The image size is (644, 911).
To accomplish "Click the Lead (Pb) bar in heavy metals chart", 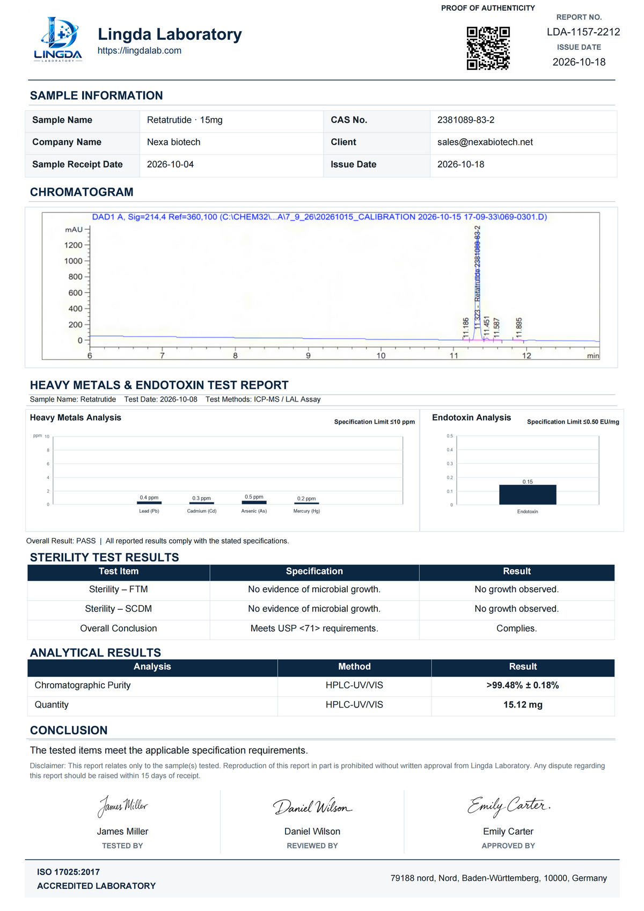I will pyautogui.click(x=149, y=503).
